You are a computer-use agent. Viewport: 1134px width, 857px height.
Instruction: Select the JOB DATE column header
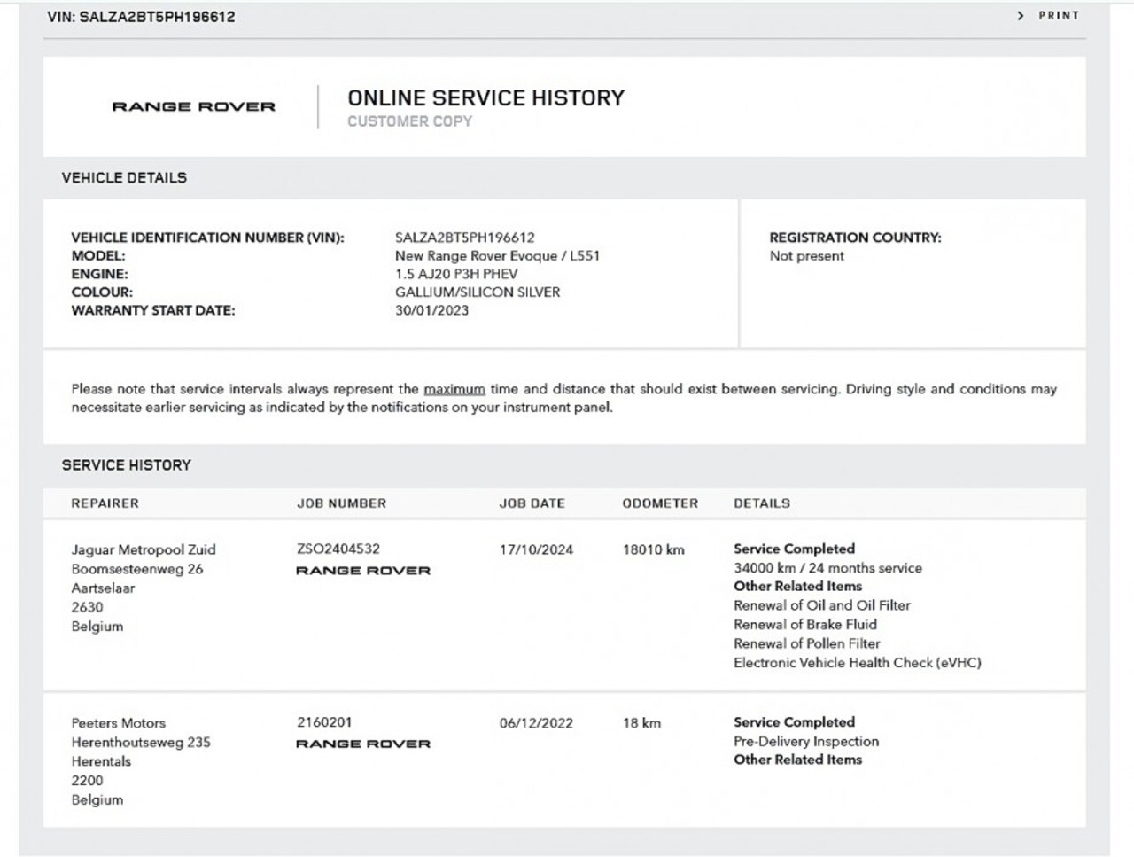532,503
